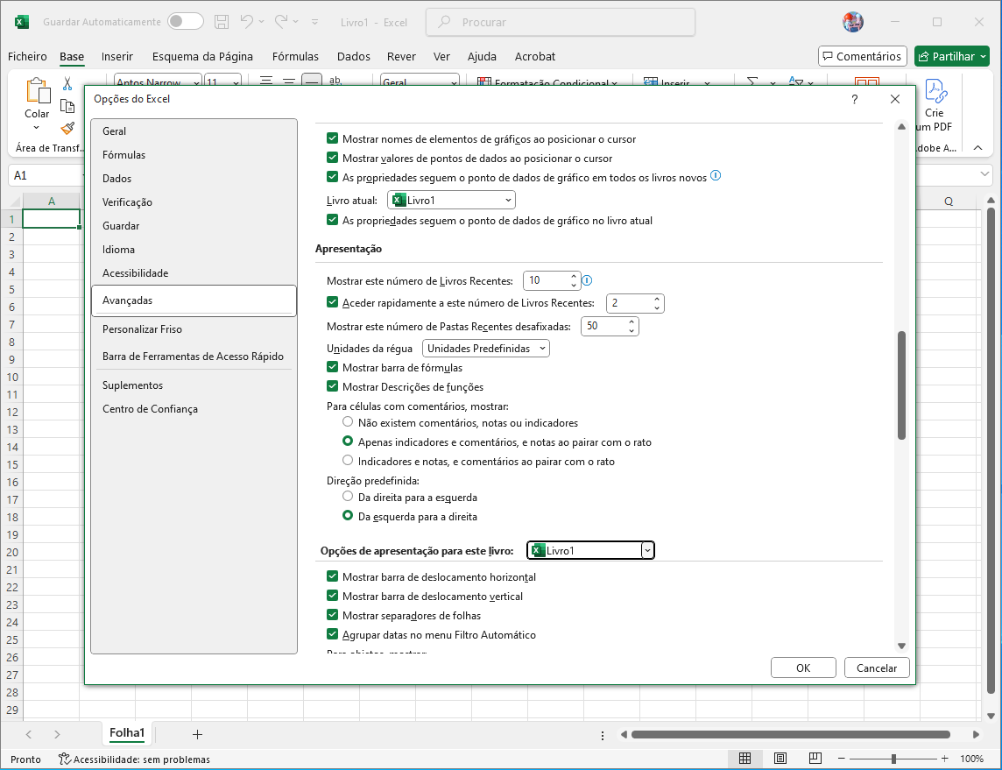Image resolution: width=1002 pixels, height=770 pixels.
Task: Add a new sheet with plus icon
Action: coord(197,734)
